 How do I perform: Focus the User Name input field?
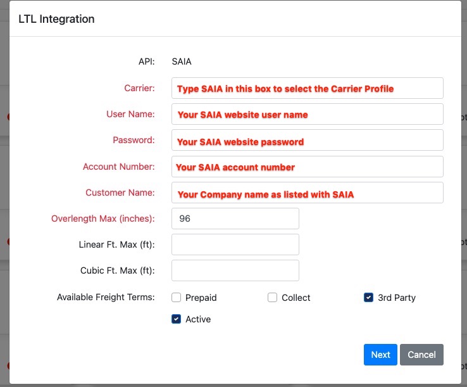coord(307,115)
